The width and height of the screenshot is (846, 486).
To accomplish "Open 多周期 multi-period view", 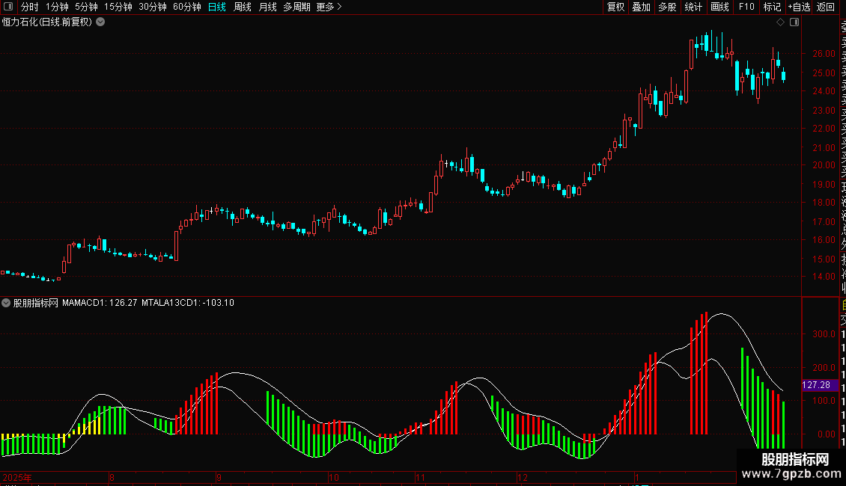I will pyautogui.click(x=296, y=7).
